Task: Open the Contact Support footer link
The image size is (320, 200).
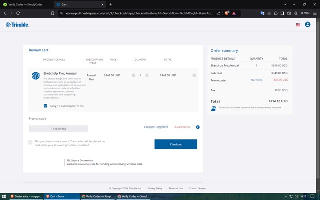Action: click(198, 188)
